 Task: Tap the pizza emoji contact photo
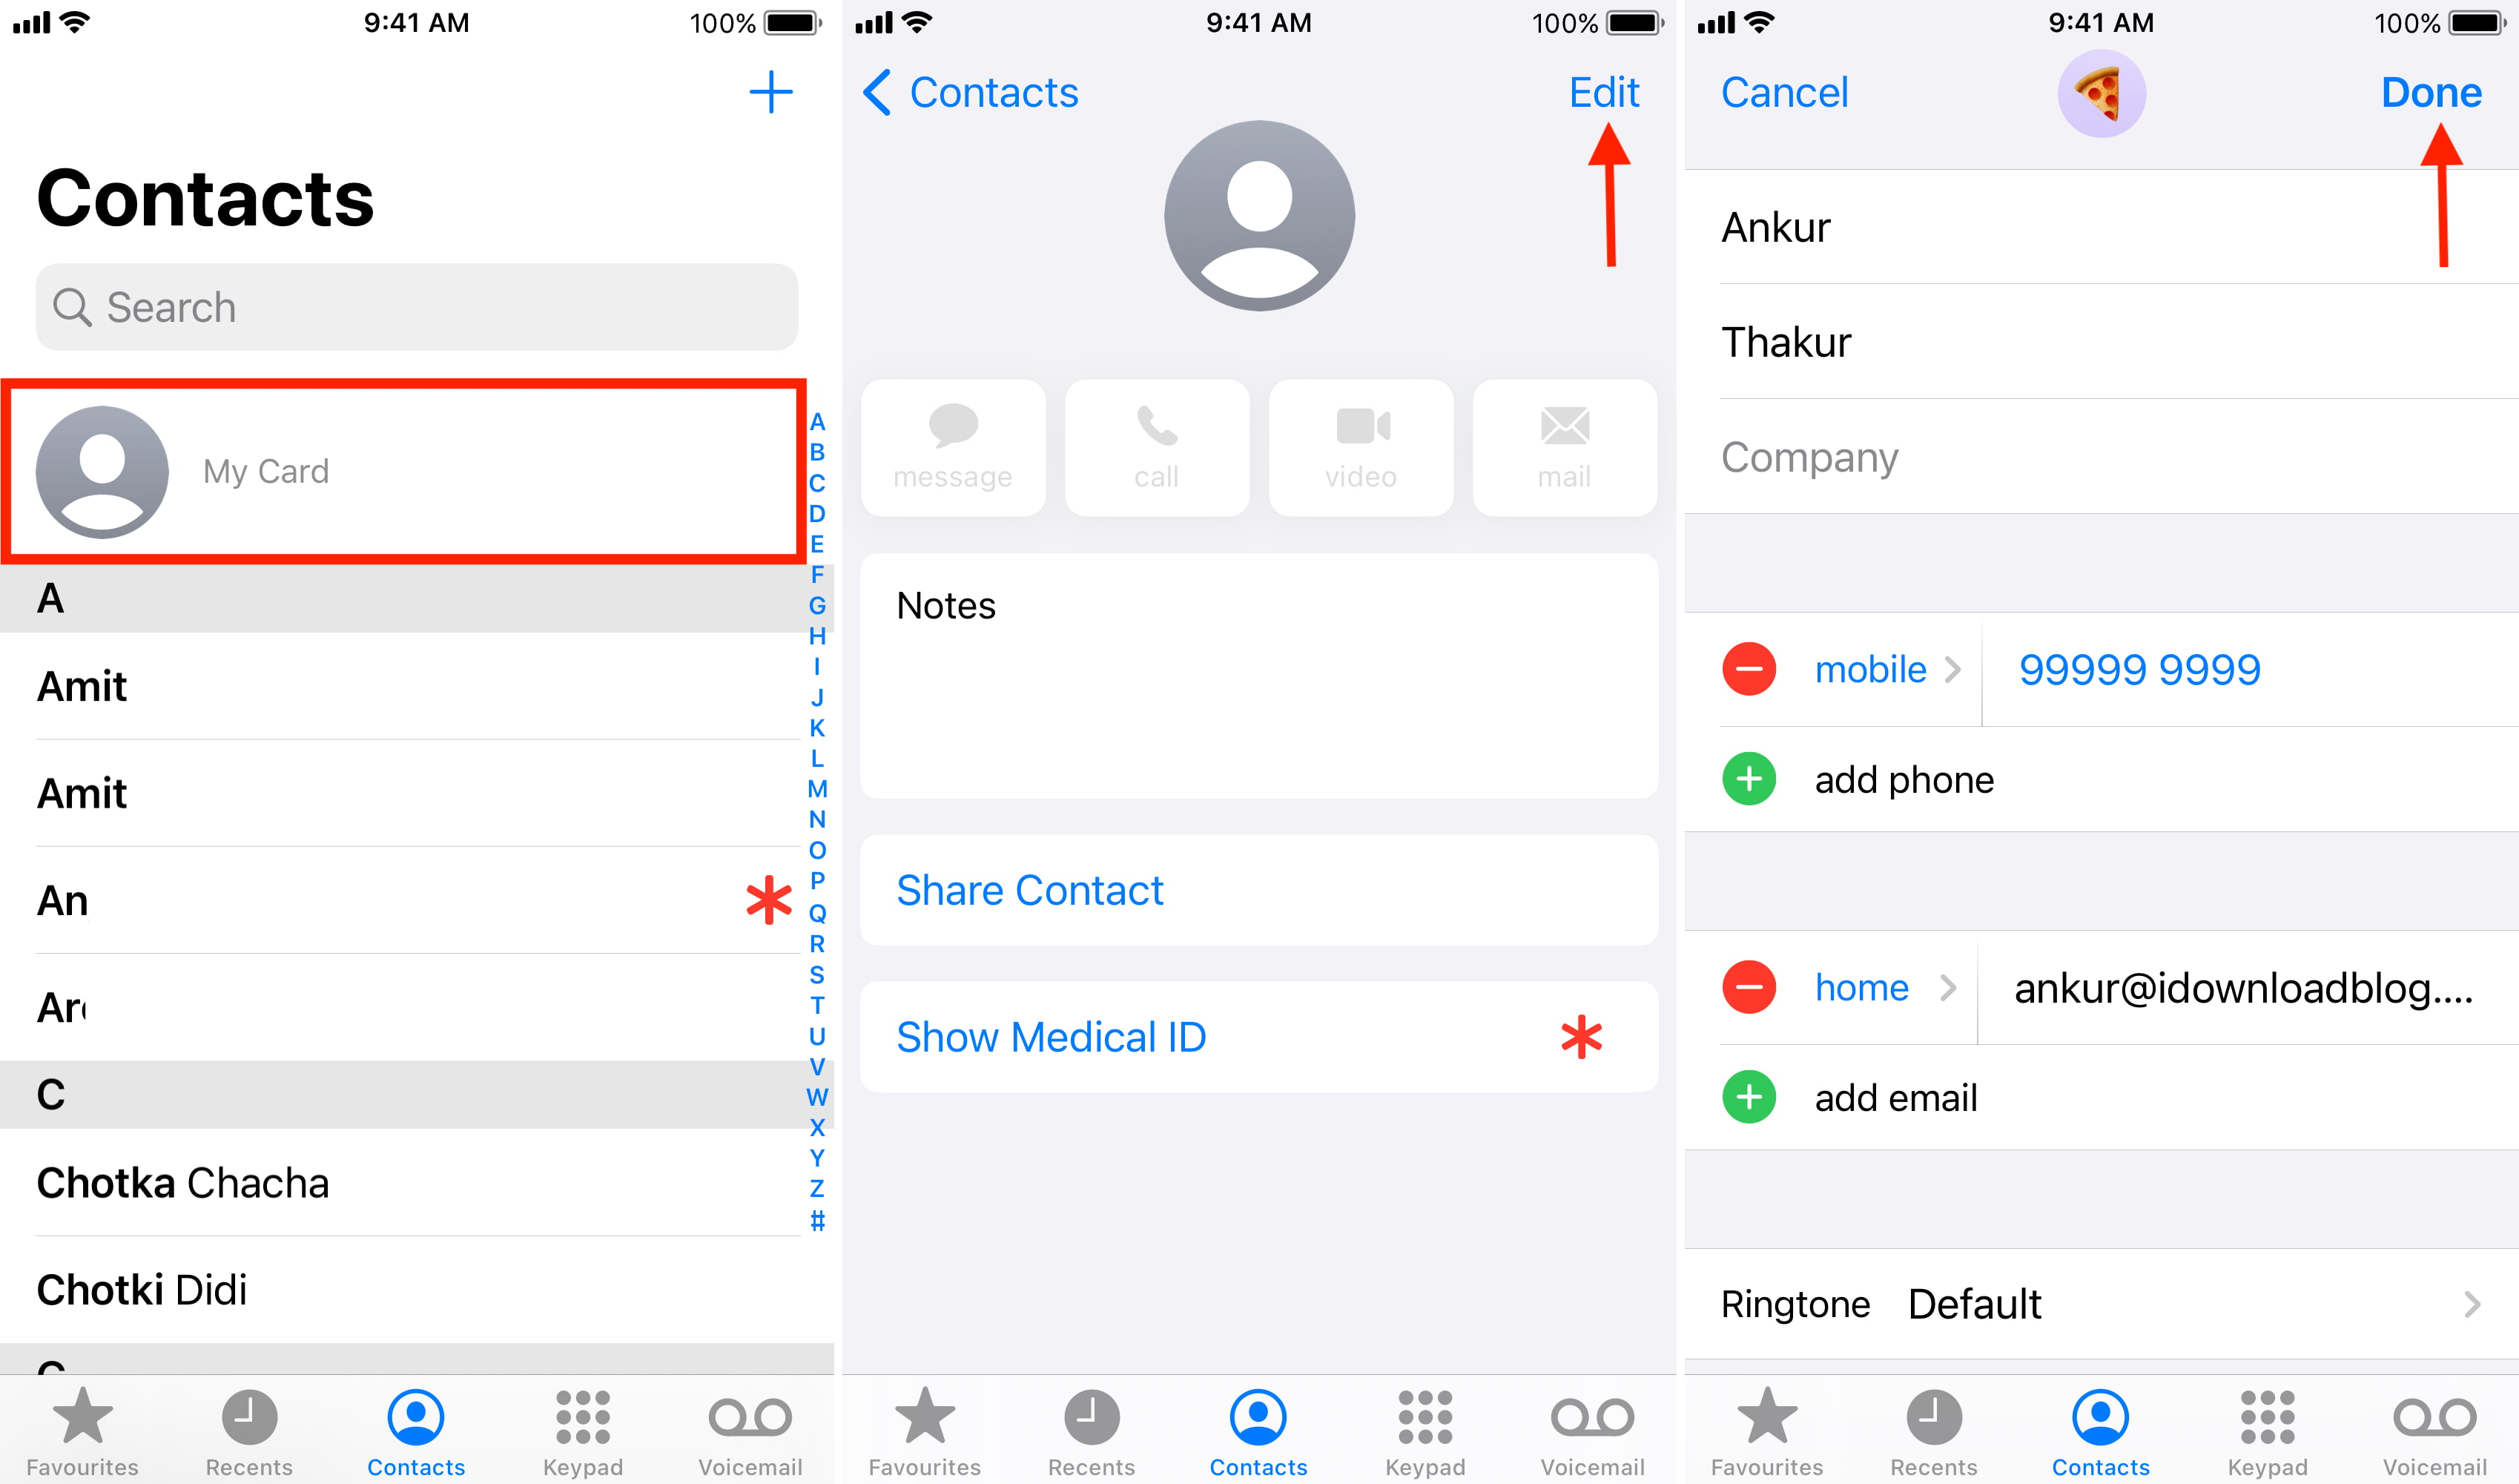[2102, 97]
